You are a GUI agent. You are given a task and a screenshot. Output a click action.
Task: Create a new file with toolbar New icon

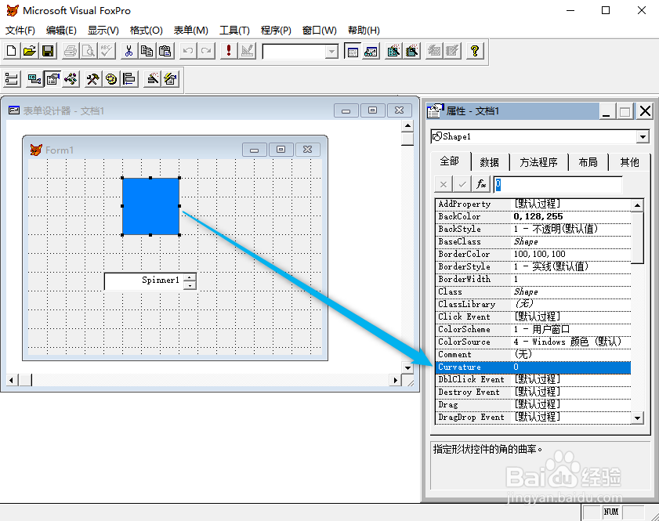[11, 51]
